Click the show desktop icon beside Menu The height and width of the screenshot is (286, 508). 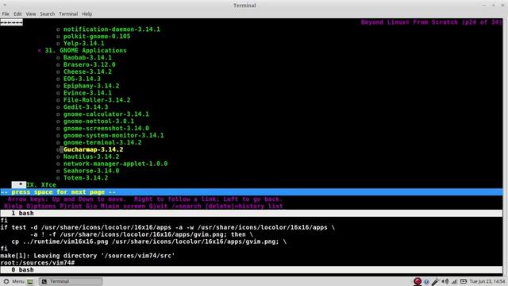[30, 281]
